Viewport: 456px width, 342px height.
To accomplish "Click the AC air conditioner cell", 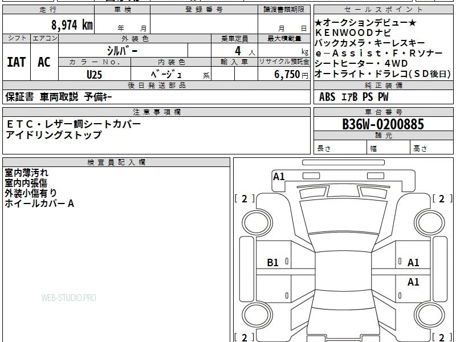I will 44,62.
